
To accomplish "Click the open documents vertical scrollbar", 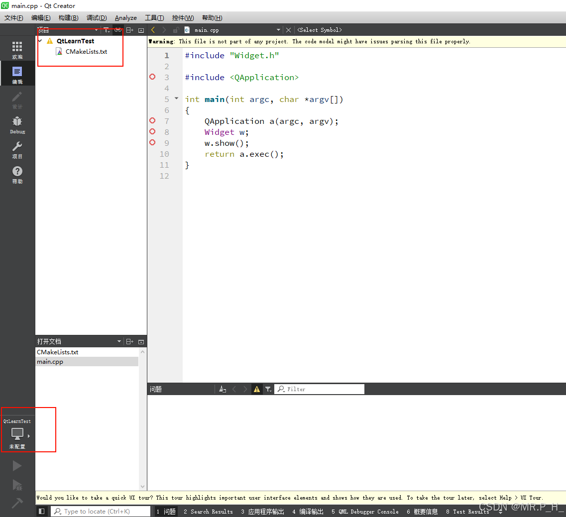I will [142, 418].
